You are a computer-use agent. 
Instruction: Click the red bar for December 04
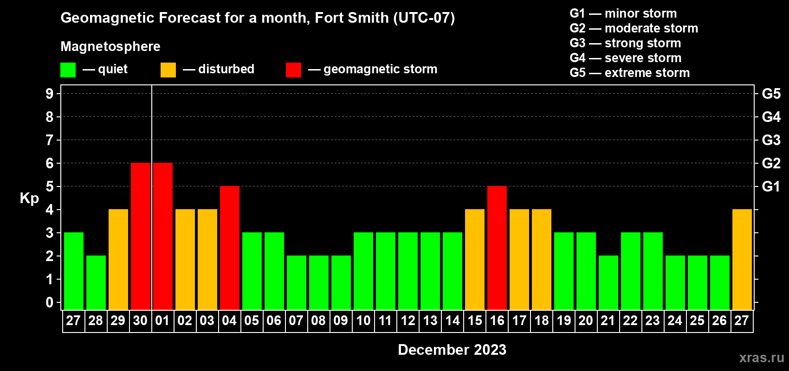(x=229, y=248)
